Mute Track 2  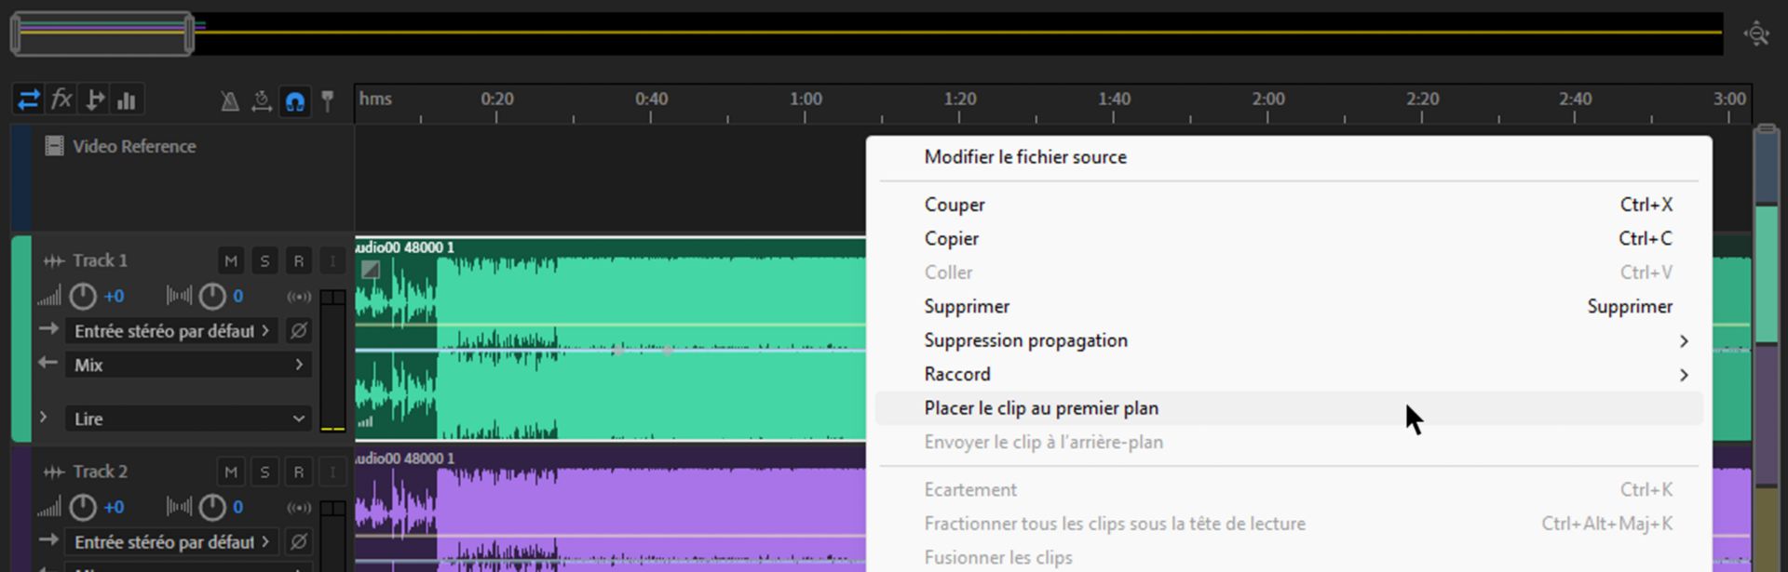[x=231, y=472]
